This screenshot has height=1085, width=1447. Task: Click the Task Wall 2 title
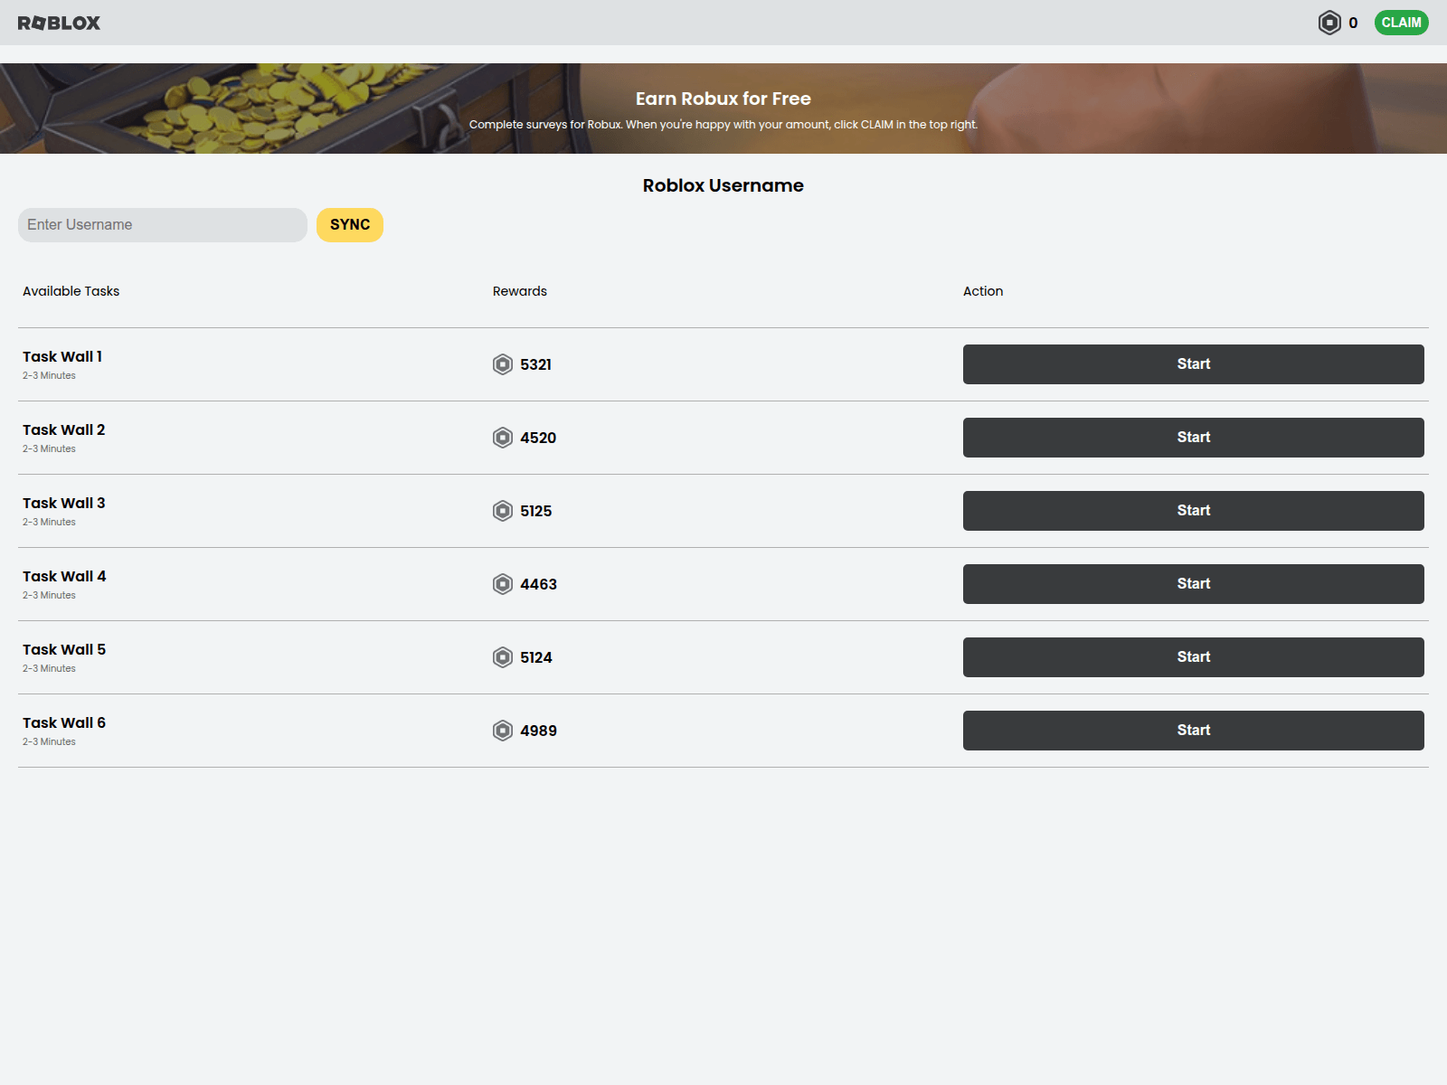pos(64,430)
